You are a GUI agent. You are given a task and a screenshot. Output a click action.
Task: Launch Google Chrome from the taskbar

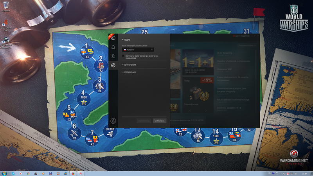(28, 174)
